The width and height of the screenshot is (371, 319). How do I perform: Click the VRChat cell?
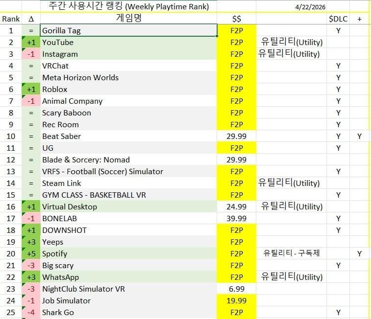pos(128,66)
